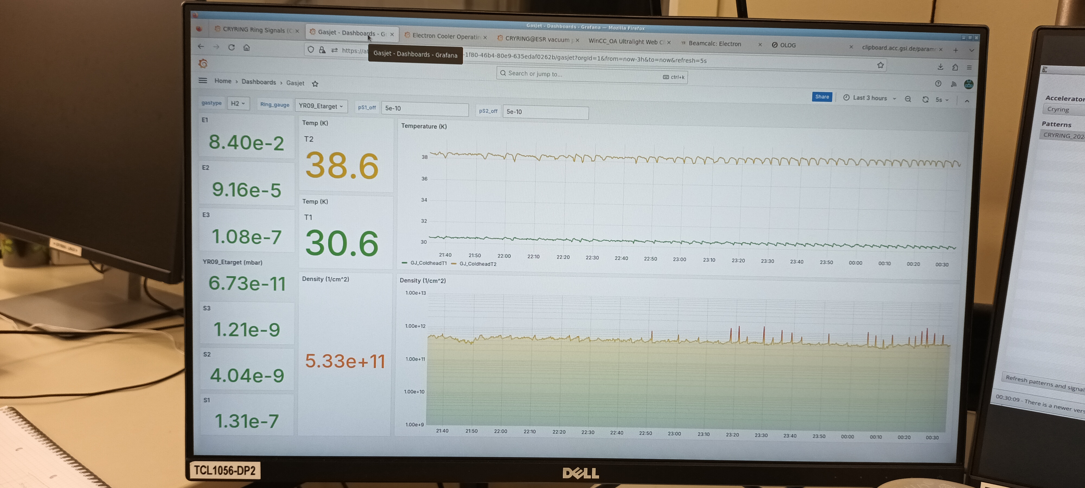Screen dimensions: 1085x488
Task: Open the Firefox downloads icon
Action: 940,67
